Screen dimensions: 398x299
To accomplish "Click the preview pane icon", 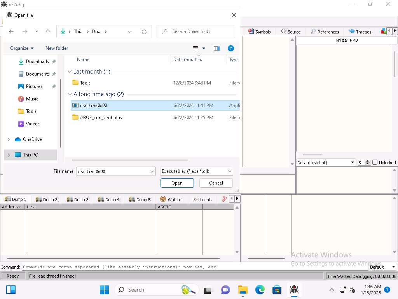I will click(217, 48).
